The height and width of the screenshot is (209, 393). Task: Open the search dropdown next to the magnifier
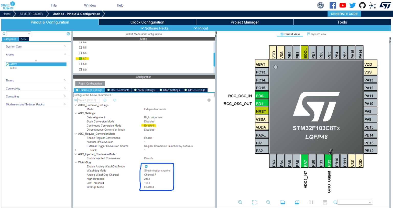tap(29, 33)
